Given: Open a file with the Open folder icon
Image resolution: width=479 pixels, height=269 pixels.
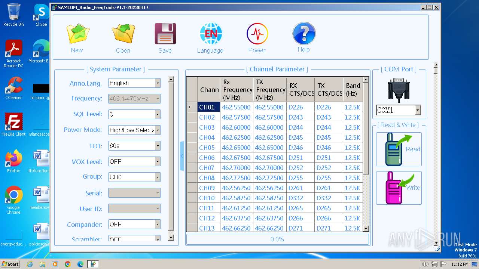Looking at the screenshot, I should [x=123, y=34].
